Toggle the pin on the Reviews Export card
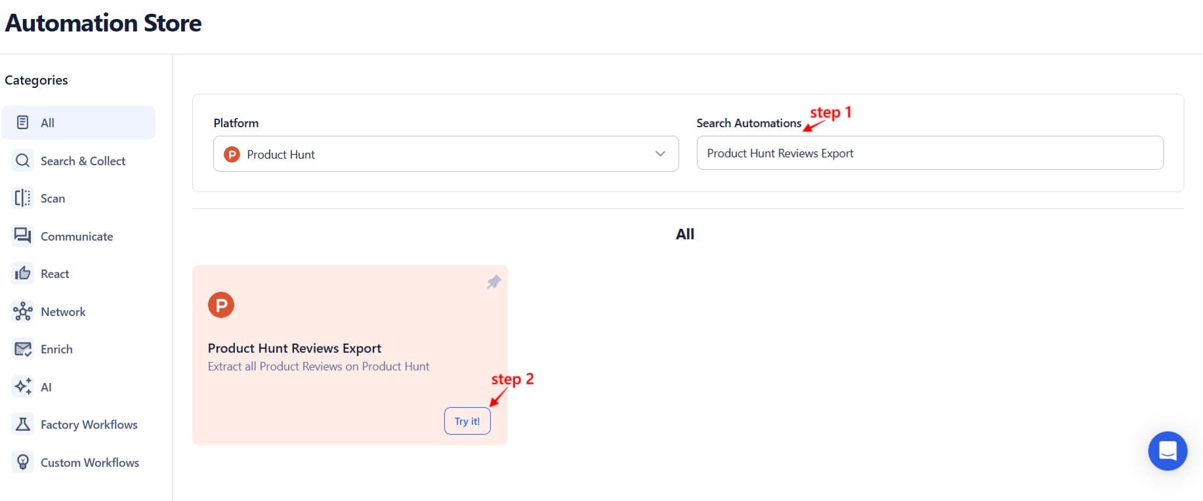 494,282
